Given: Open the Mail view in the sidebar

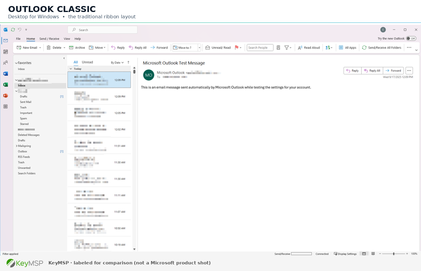Looking at the screenshot, I should pyautogui.click(x=5, y=41).
